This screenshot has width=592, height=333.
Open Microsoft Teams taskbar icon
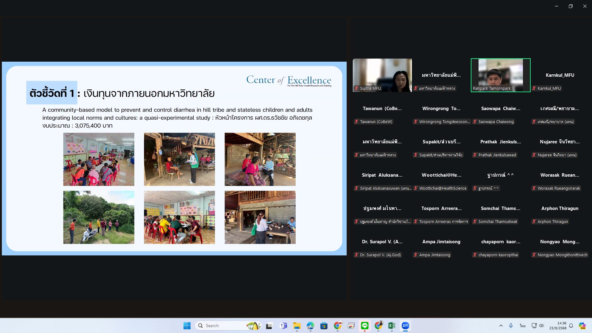pyautogui.click(x=283, y=326)
